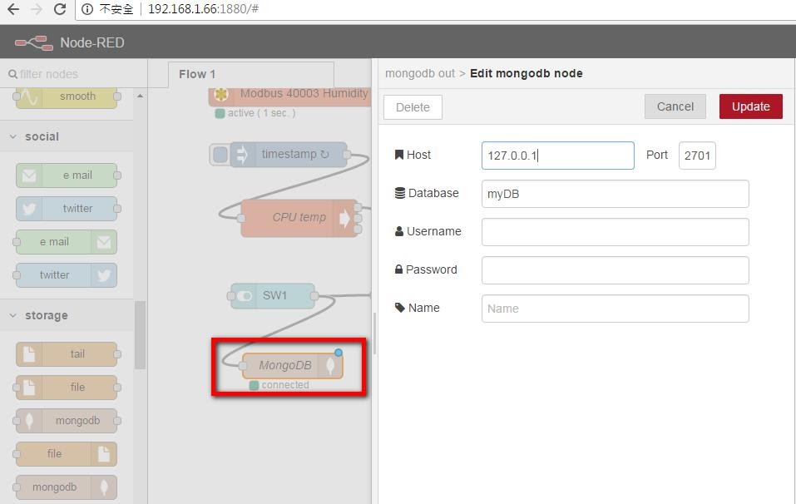Viewport: 796px width, 504px height.
Task: Click the Database field showing myDB
Action: 615,194
